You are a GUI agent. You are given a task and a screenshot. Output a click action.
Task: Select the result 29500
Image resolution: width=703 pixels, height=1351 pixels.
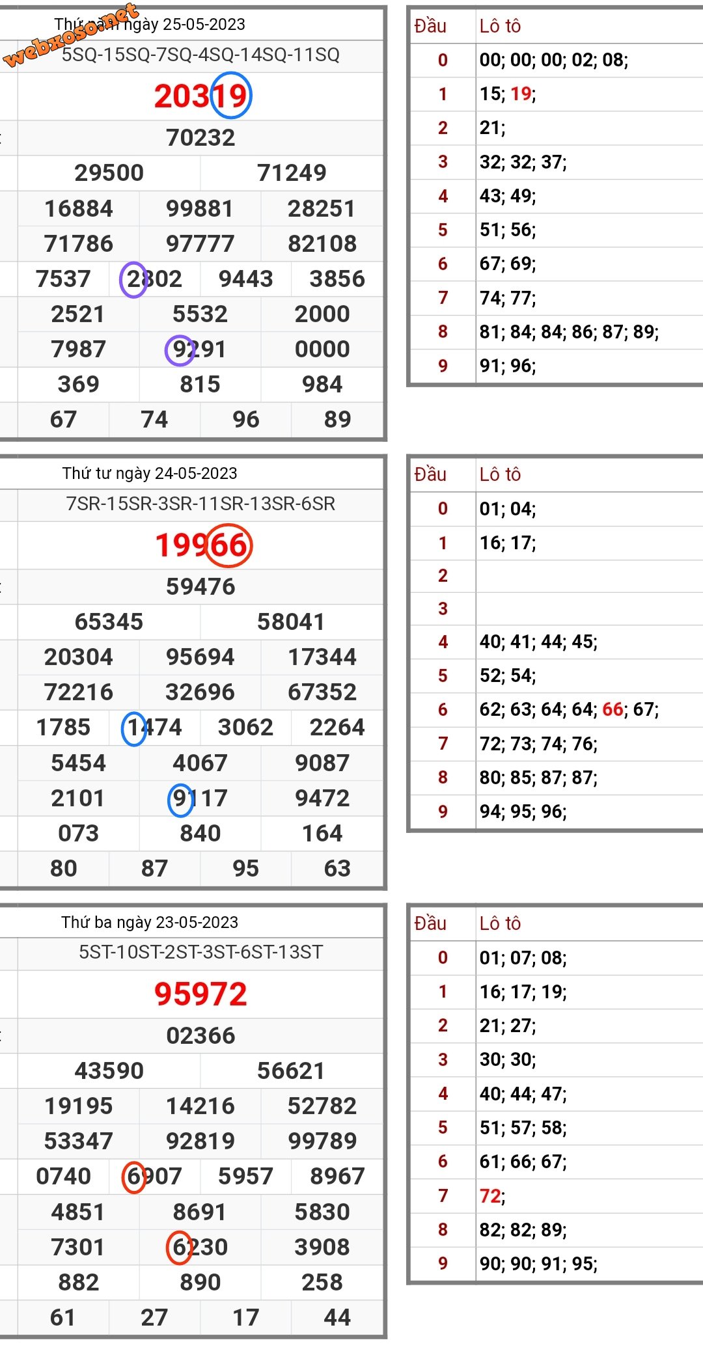(109, 172)
